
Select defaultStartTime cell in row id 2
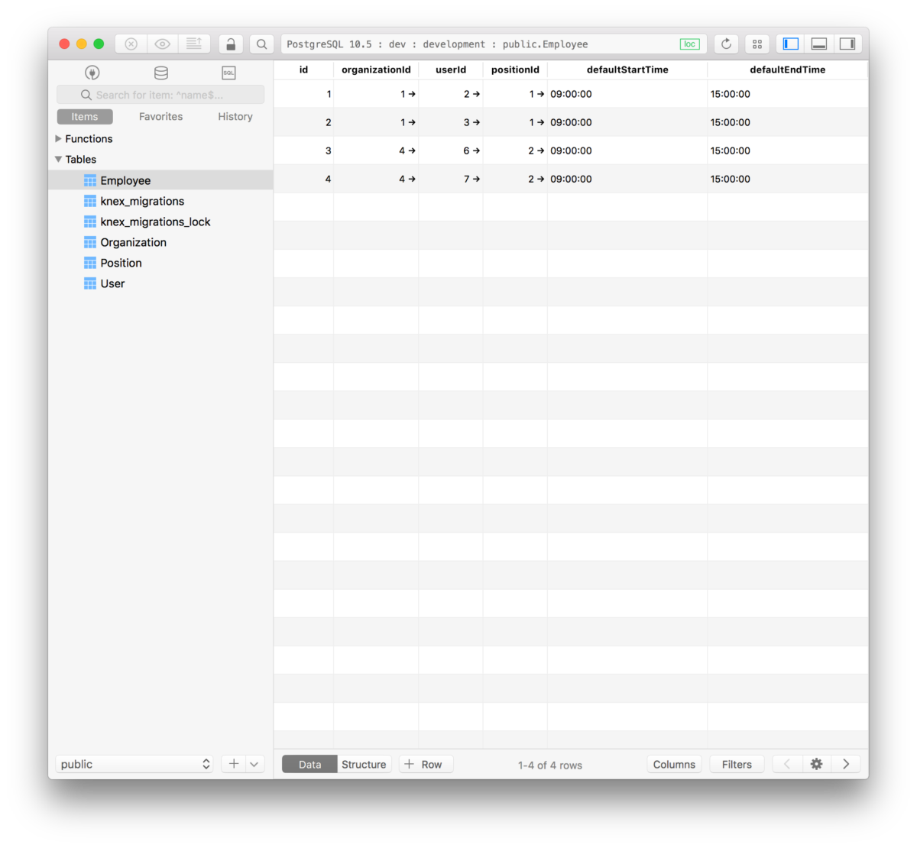click(627, 122)
